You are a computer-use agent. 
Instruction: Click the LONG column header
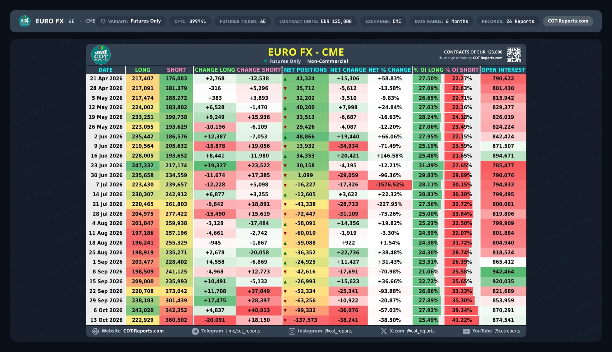(x=143, y=70)
